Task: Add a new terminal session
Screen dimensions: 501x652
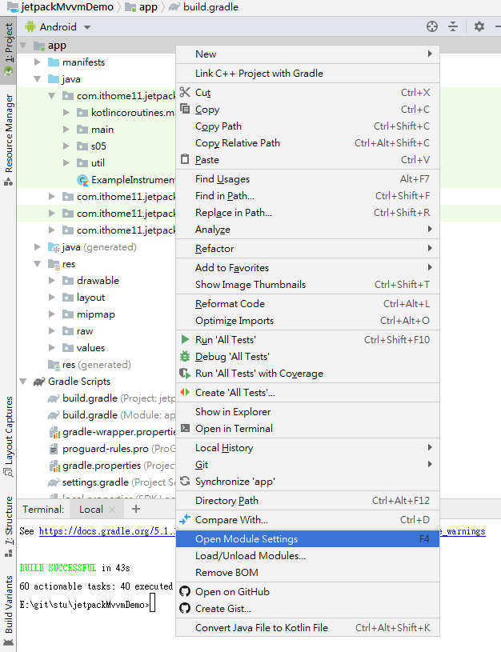Action: point(135,509)
